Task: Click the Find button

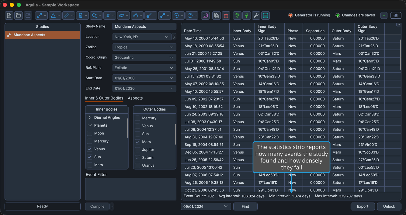Action: tap(245, 206)
